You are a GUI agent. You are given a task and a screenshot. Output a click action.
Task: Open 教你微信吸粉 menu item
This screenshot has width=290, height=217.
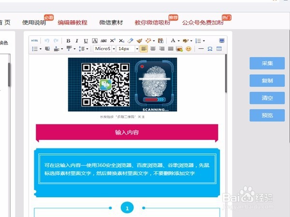(x=152, y=23)
